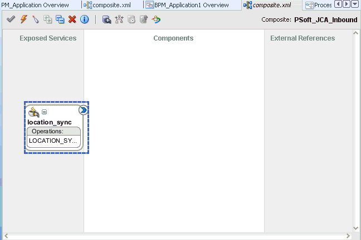Click the vertical scrollbar down arrow
This screenshot has height=240, width=361.
point(355,228)
